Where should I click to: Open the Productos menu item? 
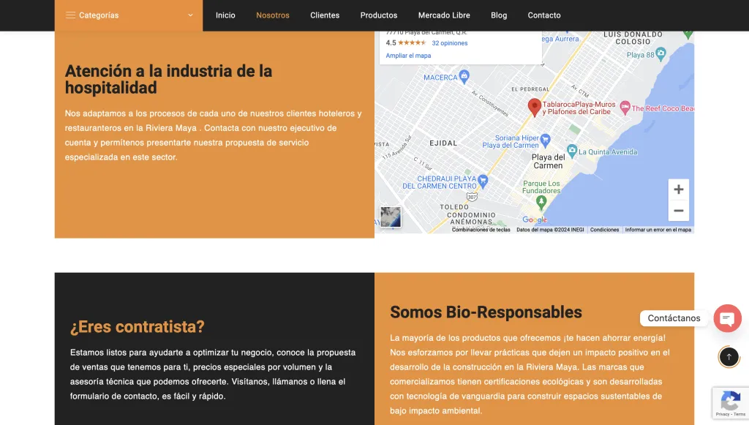coord(379,15)
